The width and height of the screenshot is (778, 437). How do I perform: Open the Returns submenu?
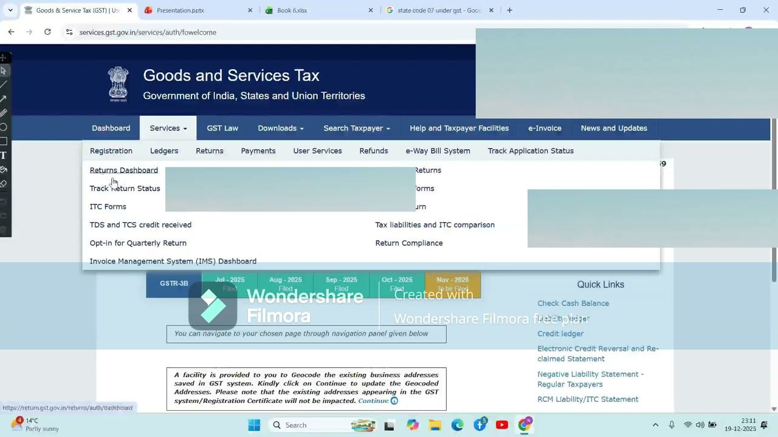[x=210, y=151]
